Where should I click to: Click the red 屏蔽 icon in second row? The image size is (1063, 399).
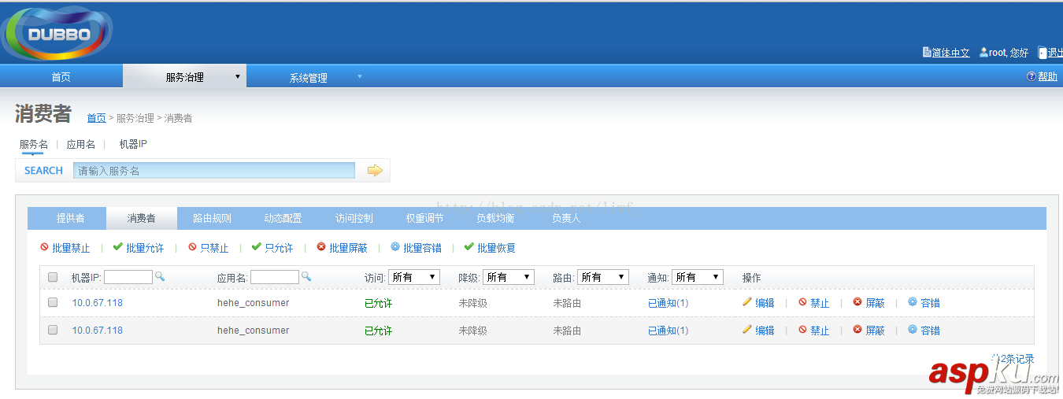pyautogui.click(x=857, y=329)
